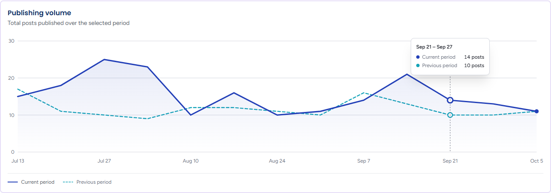Click the 20 y-axis label
Viewport: 551px width, 193px height.
coord(11,78)
